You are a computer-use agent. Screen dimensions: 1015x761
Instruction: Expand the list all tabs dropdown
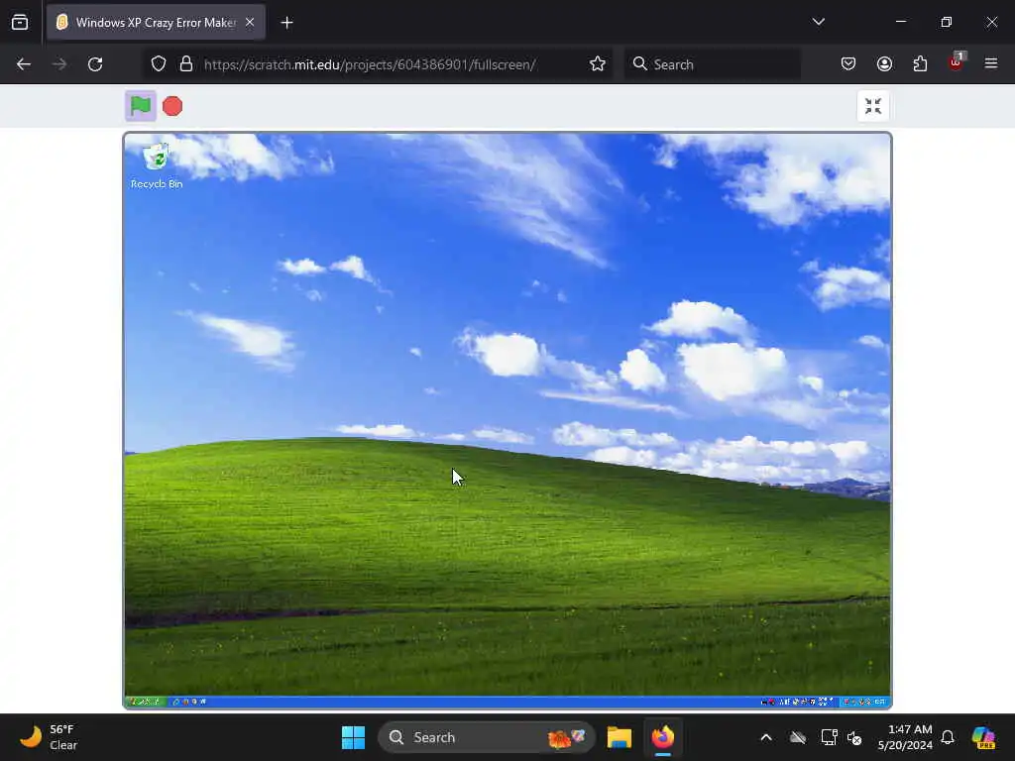[818, 22]
